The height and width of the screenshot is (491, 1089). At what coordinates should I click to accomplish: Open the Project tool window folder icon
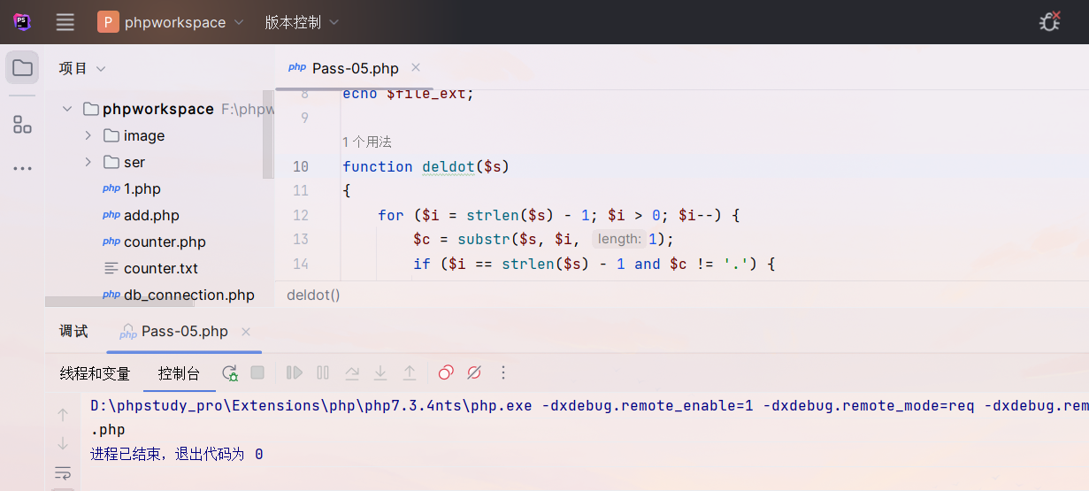pyautogui.click(x=22, y=68)
